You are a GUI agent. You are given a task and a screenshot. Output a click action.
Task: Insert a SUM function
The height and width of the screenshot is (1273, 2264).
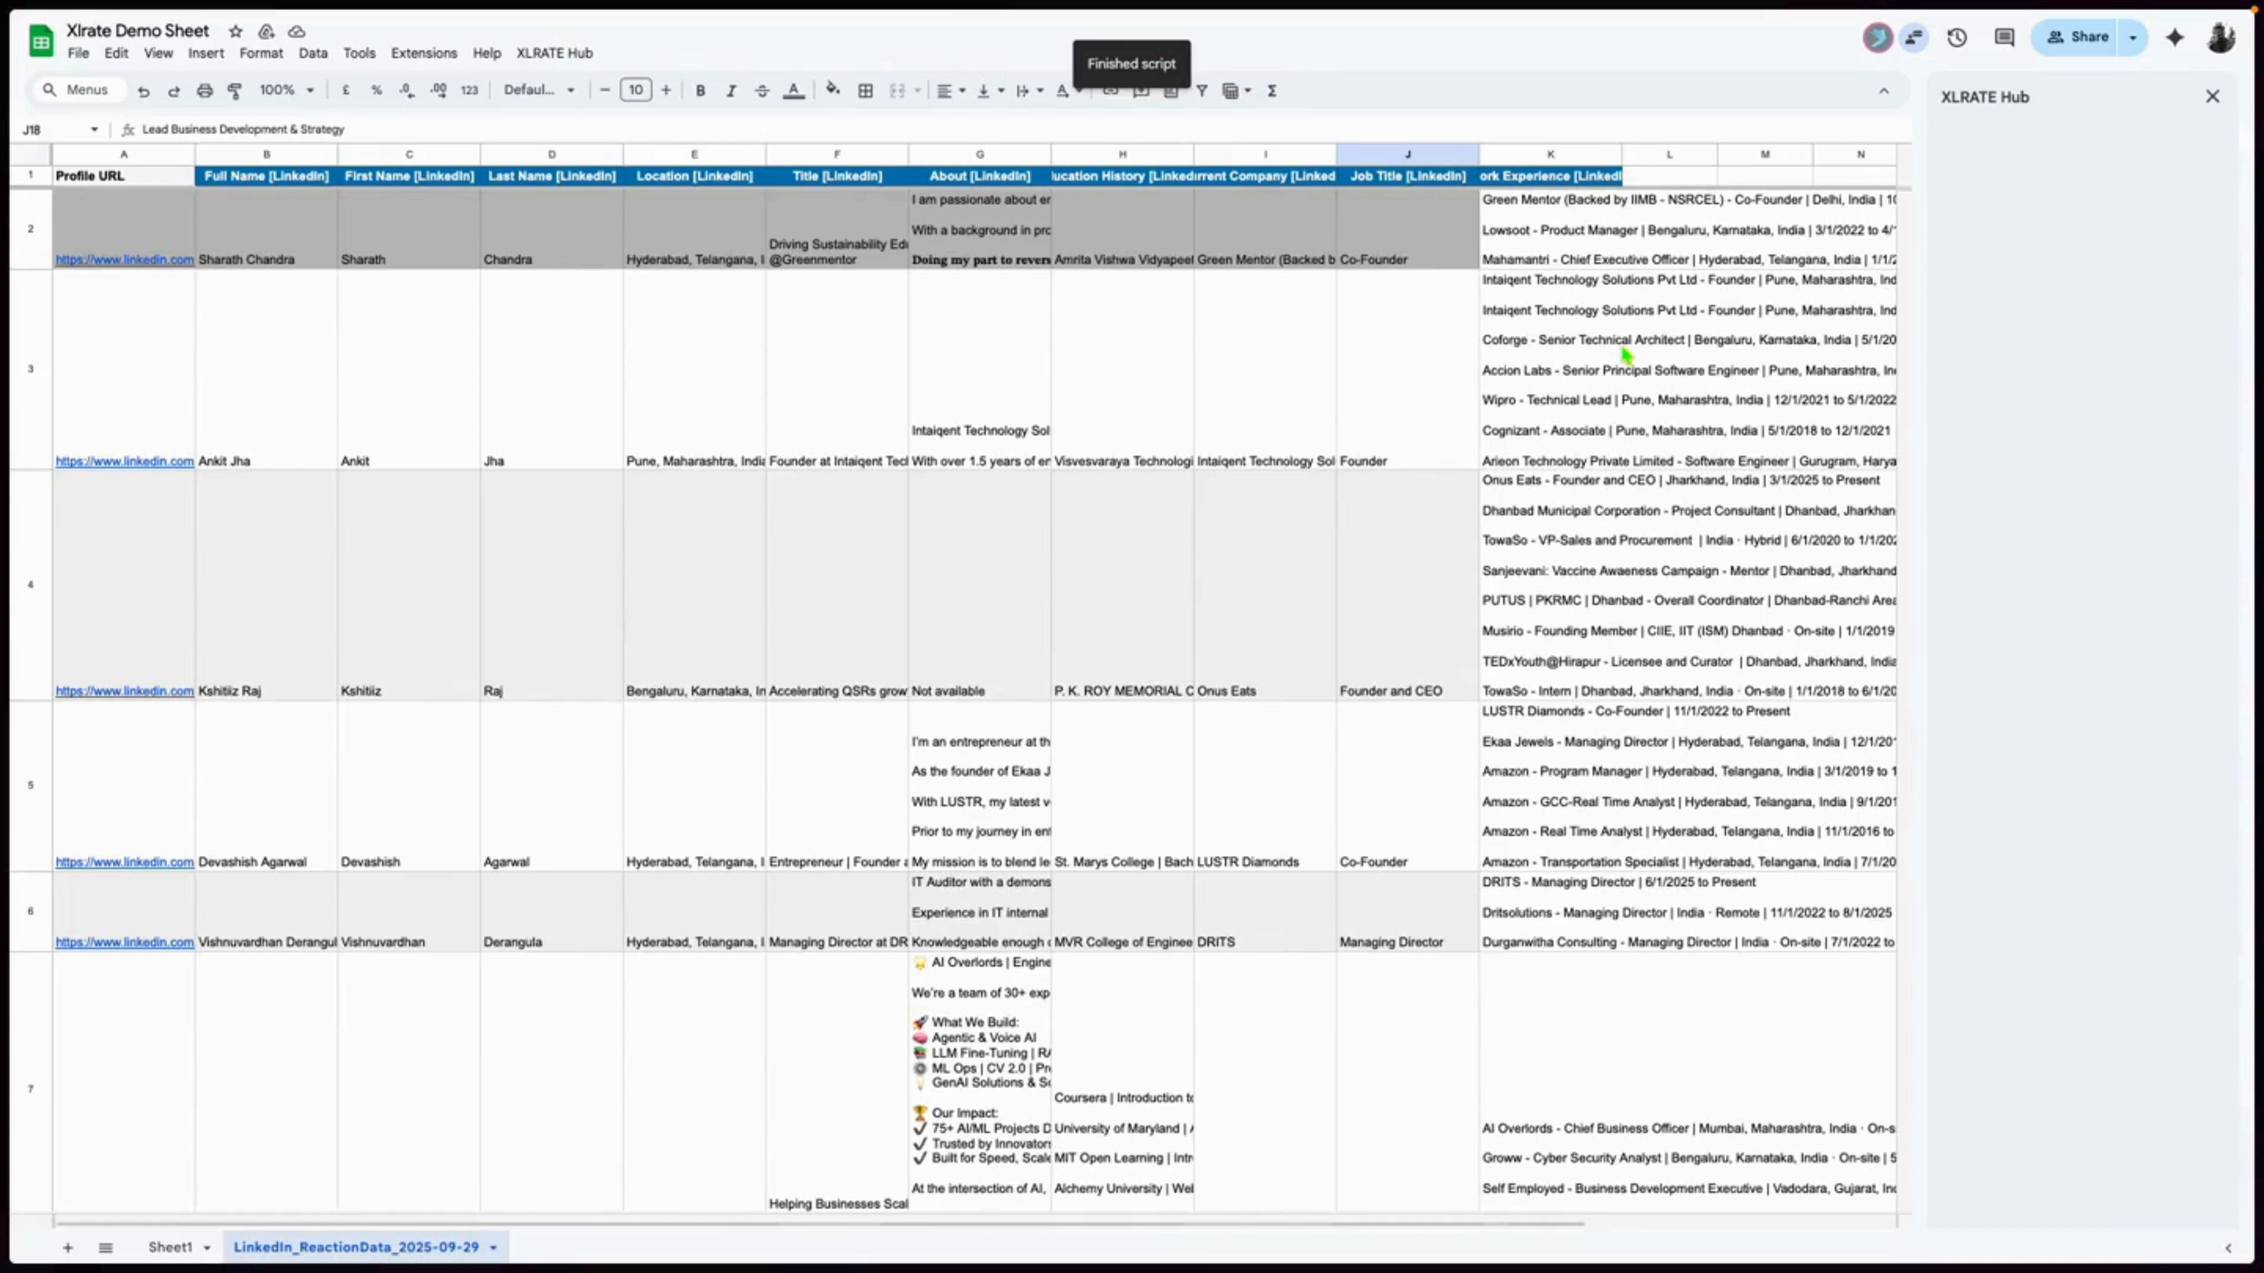[x=1272, y=91]
